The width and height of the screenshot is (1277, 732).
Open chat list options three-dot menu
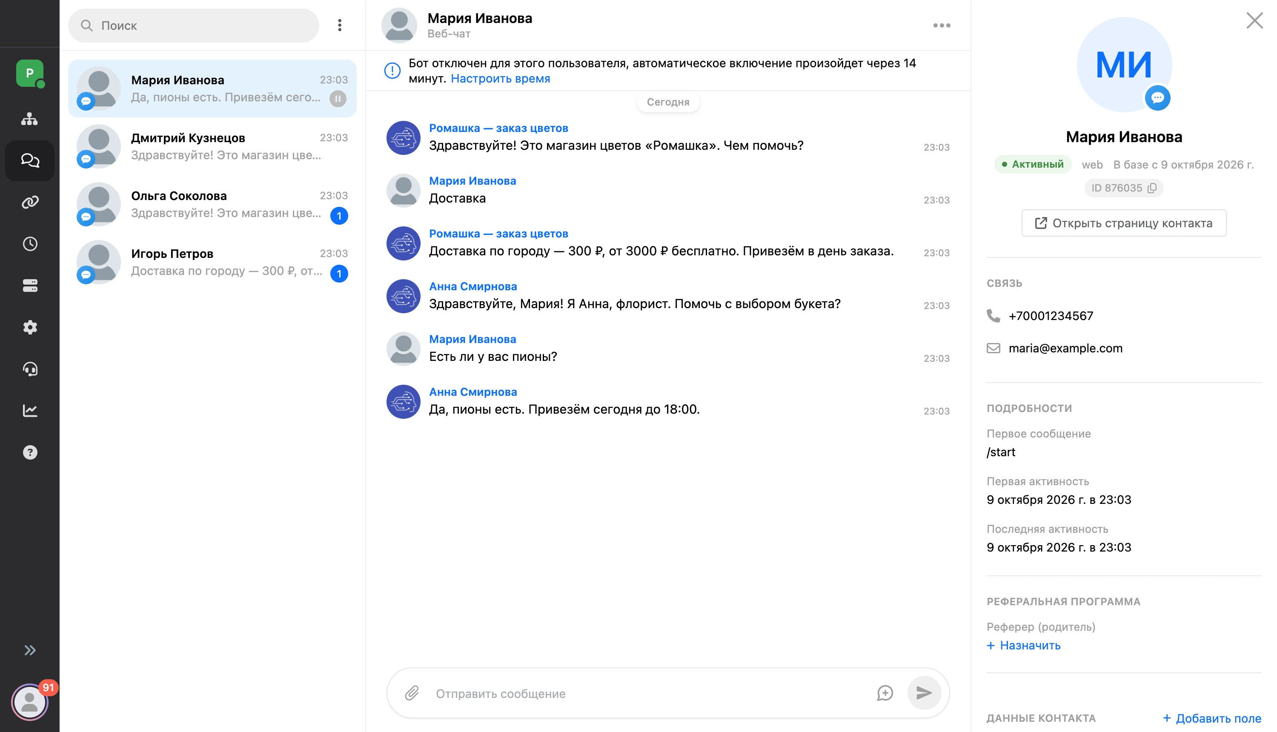340,25
